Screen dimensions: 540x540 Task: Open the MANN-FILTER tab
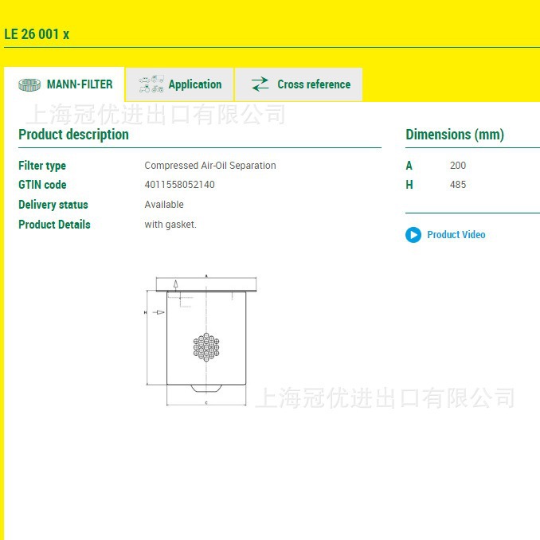coord(64,84)
